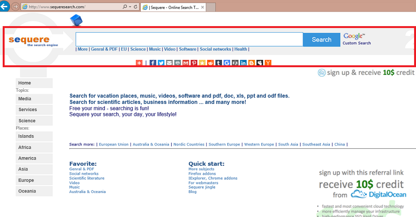Close the Sequere browser tab

(x=203, y=7)
